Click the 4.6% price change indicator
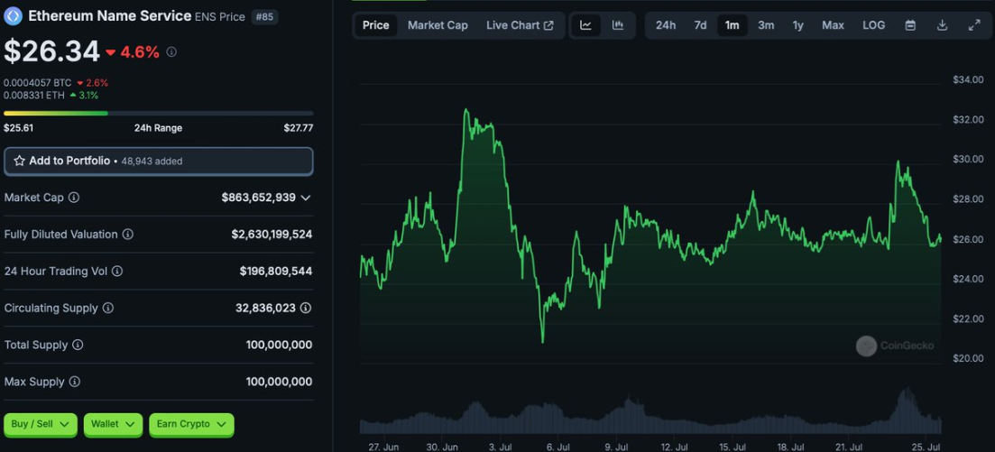Image resolution: width=995 pixels, height=452 pixels. tap(133, 52)
